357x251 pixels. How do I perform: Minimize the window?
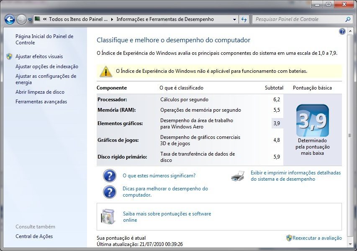(317, 4)
